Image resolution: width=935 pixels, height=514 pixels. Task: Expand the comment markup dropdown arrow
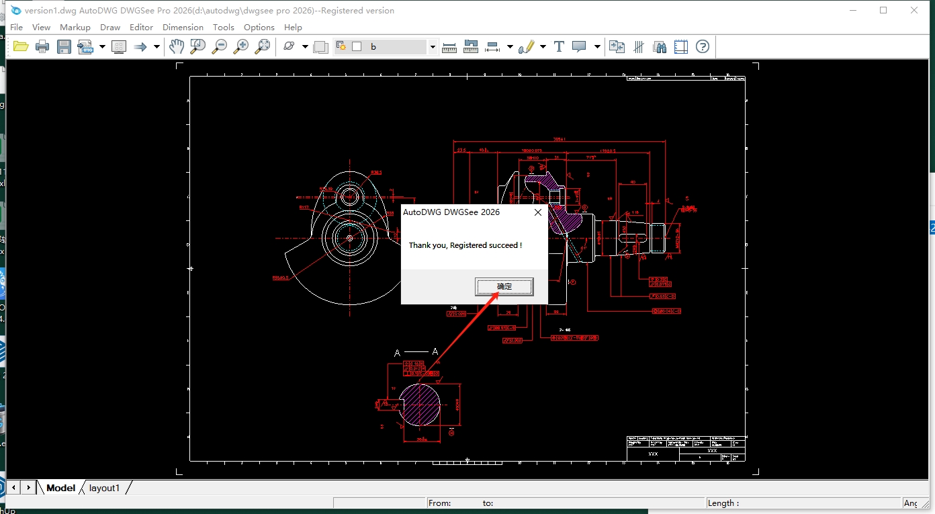(x=596, y=46)
